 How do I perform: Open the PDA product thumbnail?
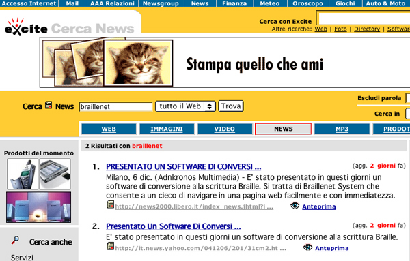coord(55,174)
